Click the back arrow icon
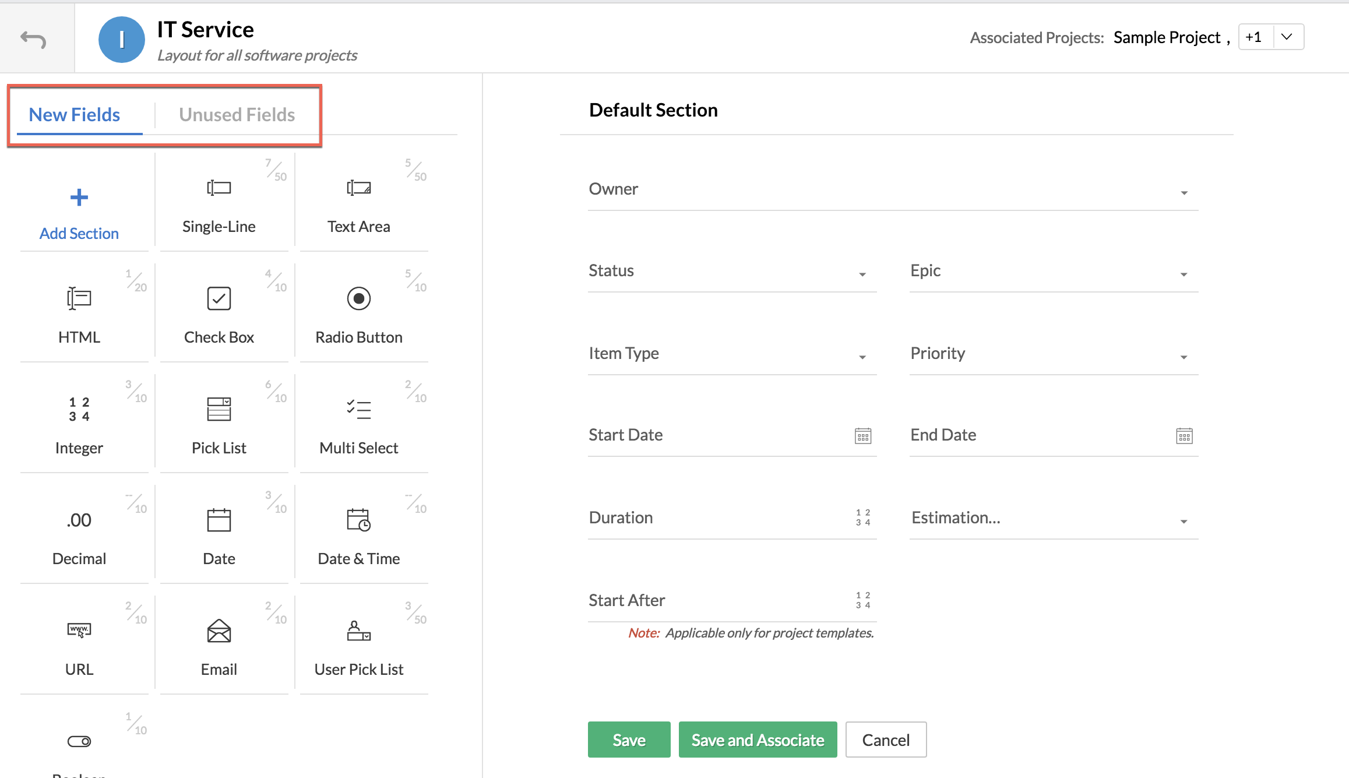 (x=33, y=39)
